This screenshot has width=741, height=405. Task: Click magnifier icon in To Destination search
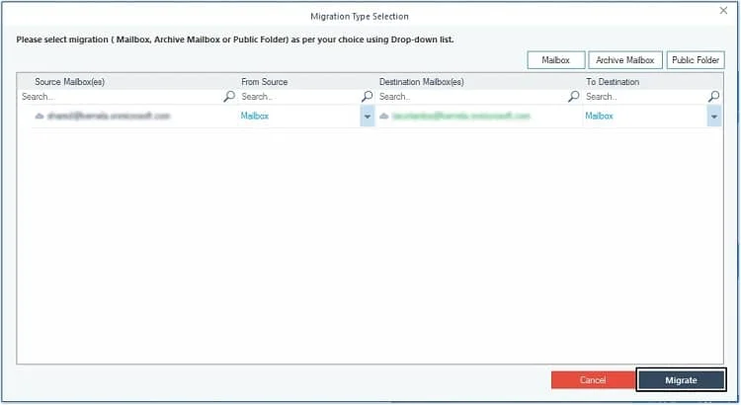pos(714,97)
